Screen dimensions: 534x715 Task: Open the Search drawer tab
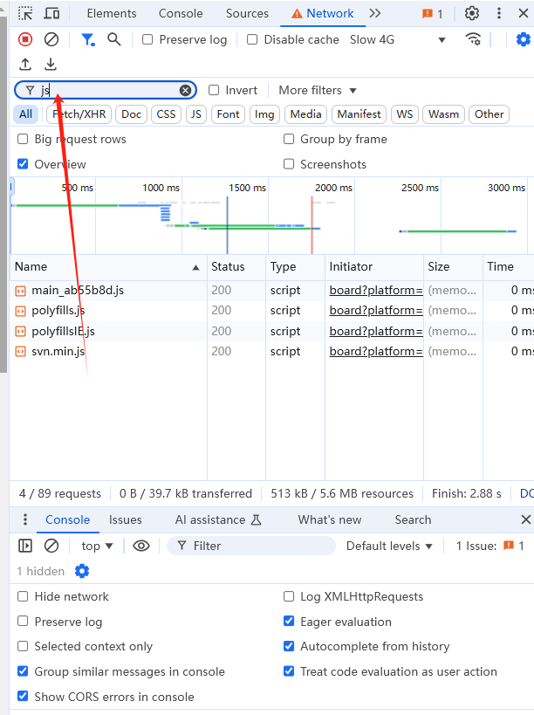coord(413,519)
